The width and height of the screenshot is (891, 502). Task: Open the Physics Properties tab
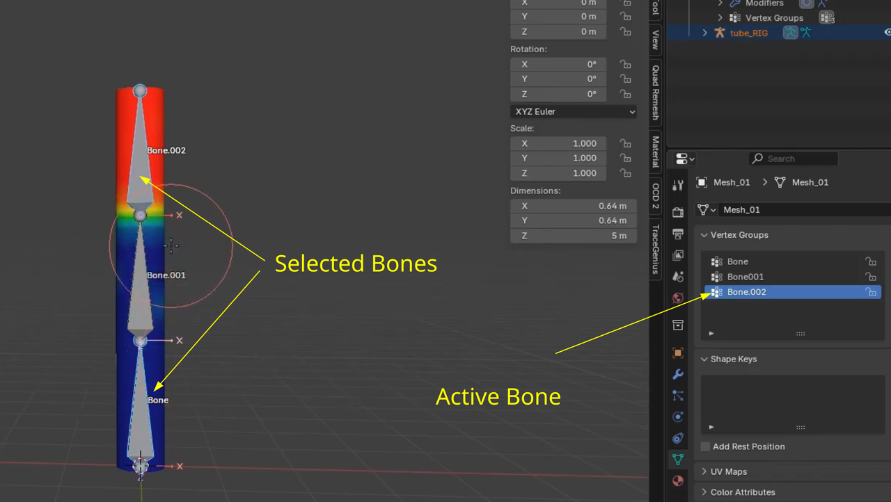point(678,416)
